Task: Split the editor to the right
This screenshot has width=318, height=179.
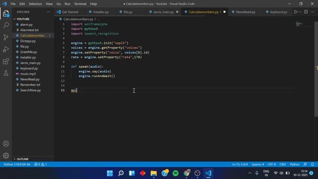Action: (306, 12)
